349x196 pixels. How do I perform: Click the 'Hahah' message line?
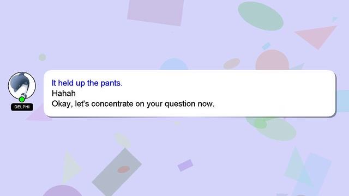[64, 93]
